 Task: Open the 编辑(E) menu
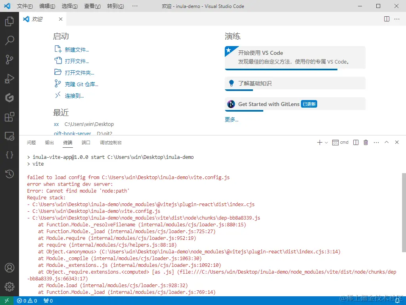(47, 6)
